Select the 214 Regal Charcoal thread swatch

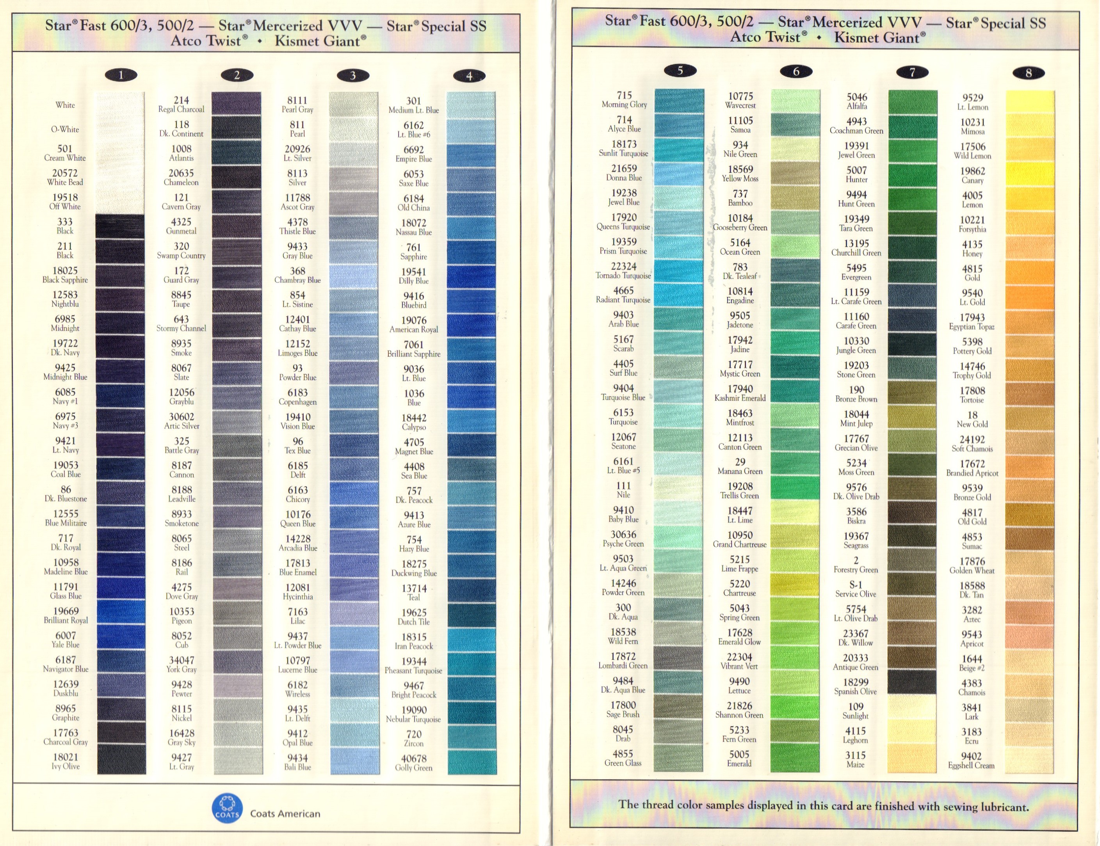click(237, 104)
